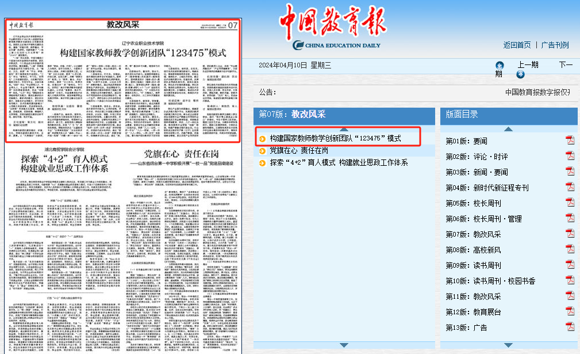580x354 pixels.
Task: Open PDF for 第02版 评论·时评
Action: (x=570, y=156)
